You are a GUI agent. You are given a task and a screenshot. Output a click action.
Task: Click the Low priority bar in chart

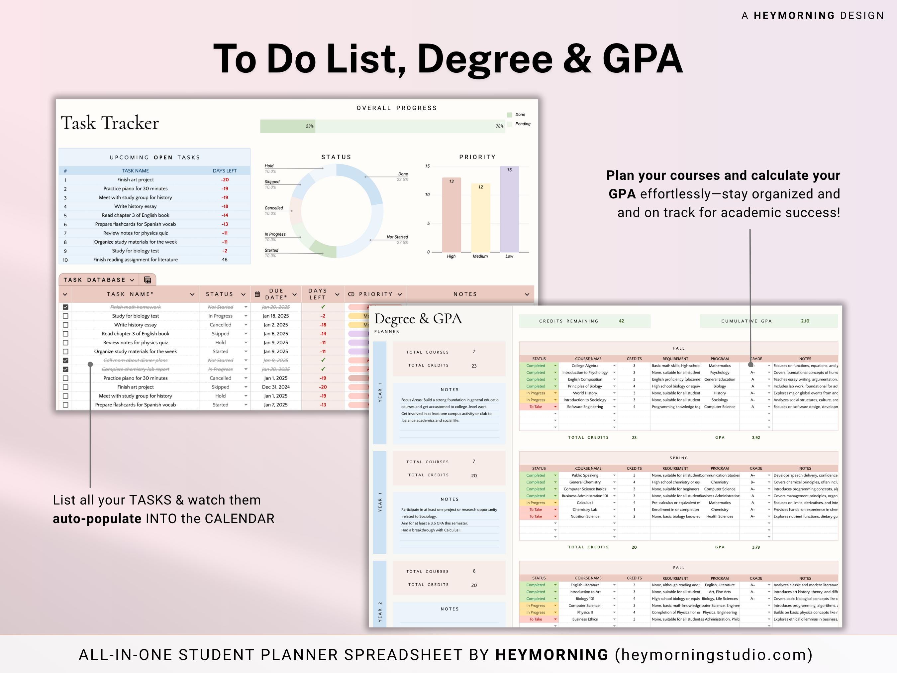(509, 209)
